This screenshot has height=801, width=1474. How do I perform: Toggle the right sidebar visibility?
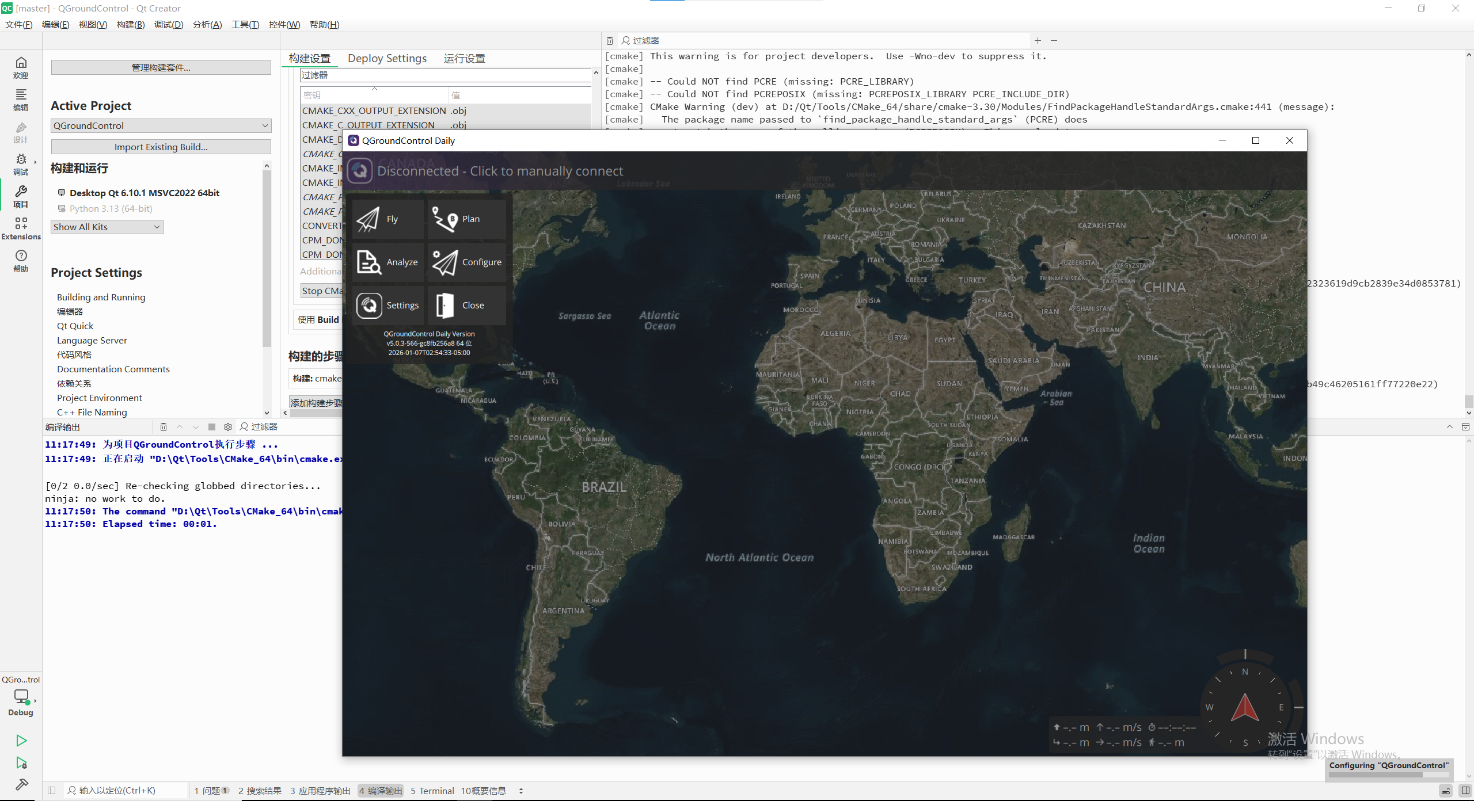coord(1465,791)
